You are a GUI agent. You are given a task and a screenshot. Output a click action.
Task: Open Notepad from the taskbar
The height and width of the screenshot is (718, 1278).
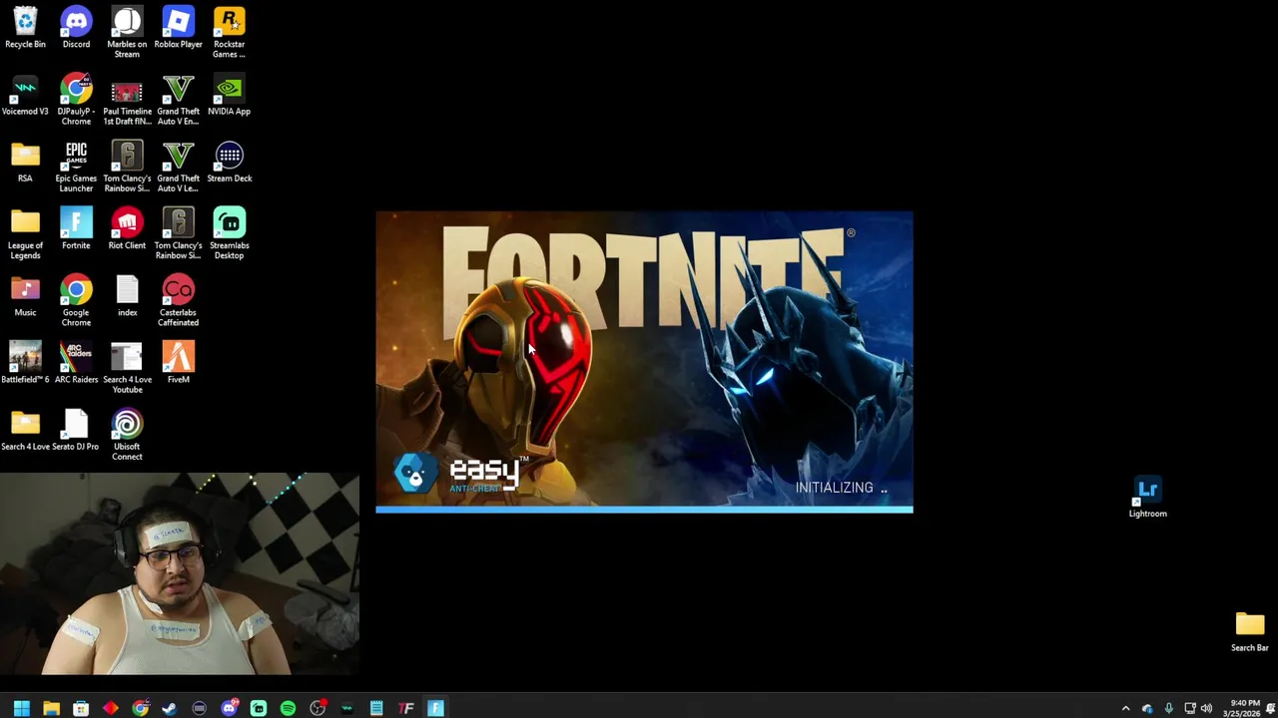click(376, 708)
